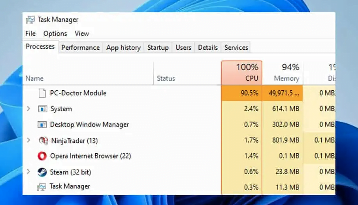Switch to the Performance tab

click(x=81, y=48)
